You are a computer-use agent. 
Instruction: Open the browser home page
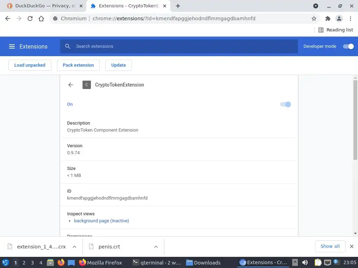(x=41, y=18)
